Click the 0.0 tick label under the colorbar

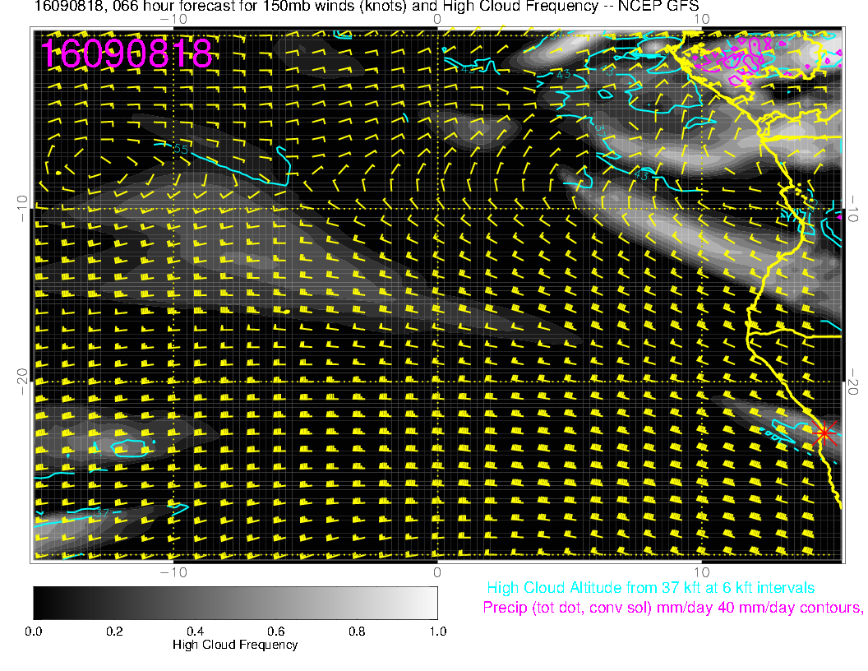point(33,632)
